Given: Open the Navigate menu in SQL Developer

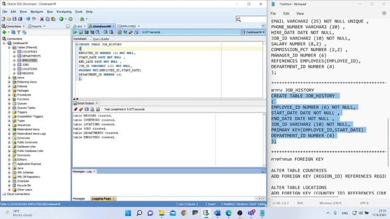Looking at the screenshot, I should coord(37,12).
